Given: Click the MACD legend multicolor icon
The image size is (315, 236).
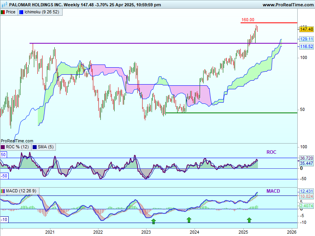Looking at the screenshot, I should pos(3,191).
